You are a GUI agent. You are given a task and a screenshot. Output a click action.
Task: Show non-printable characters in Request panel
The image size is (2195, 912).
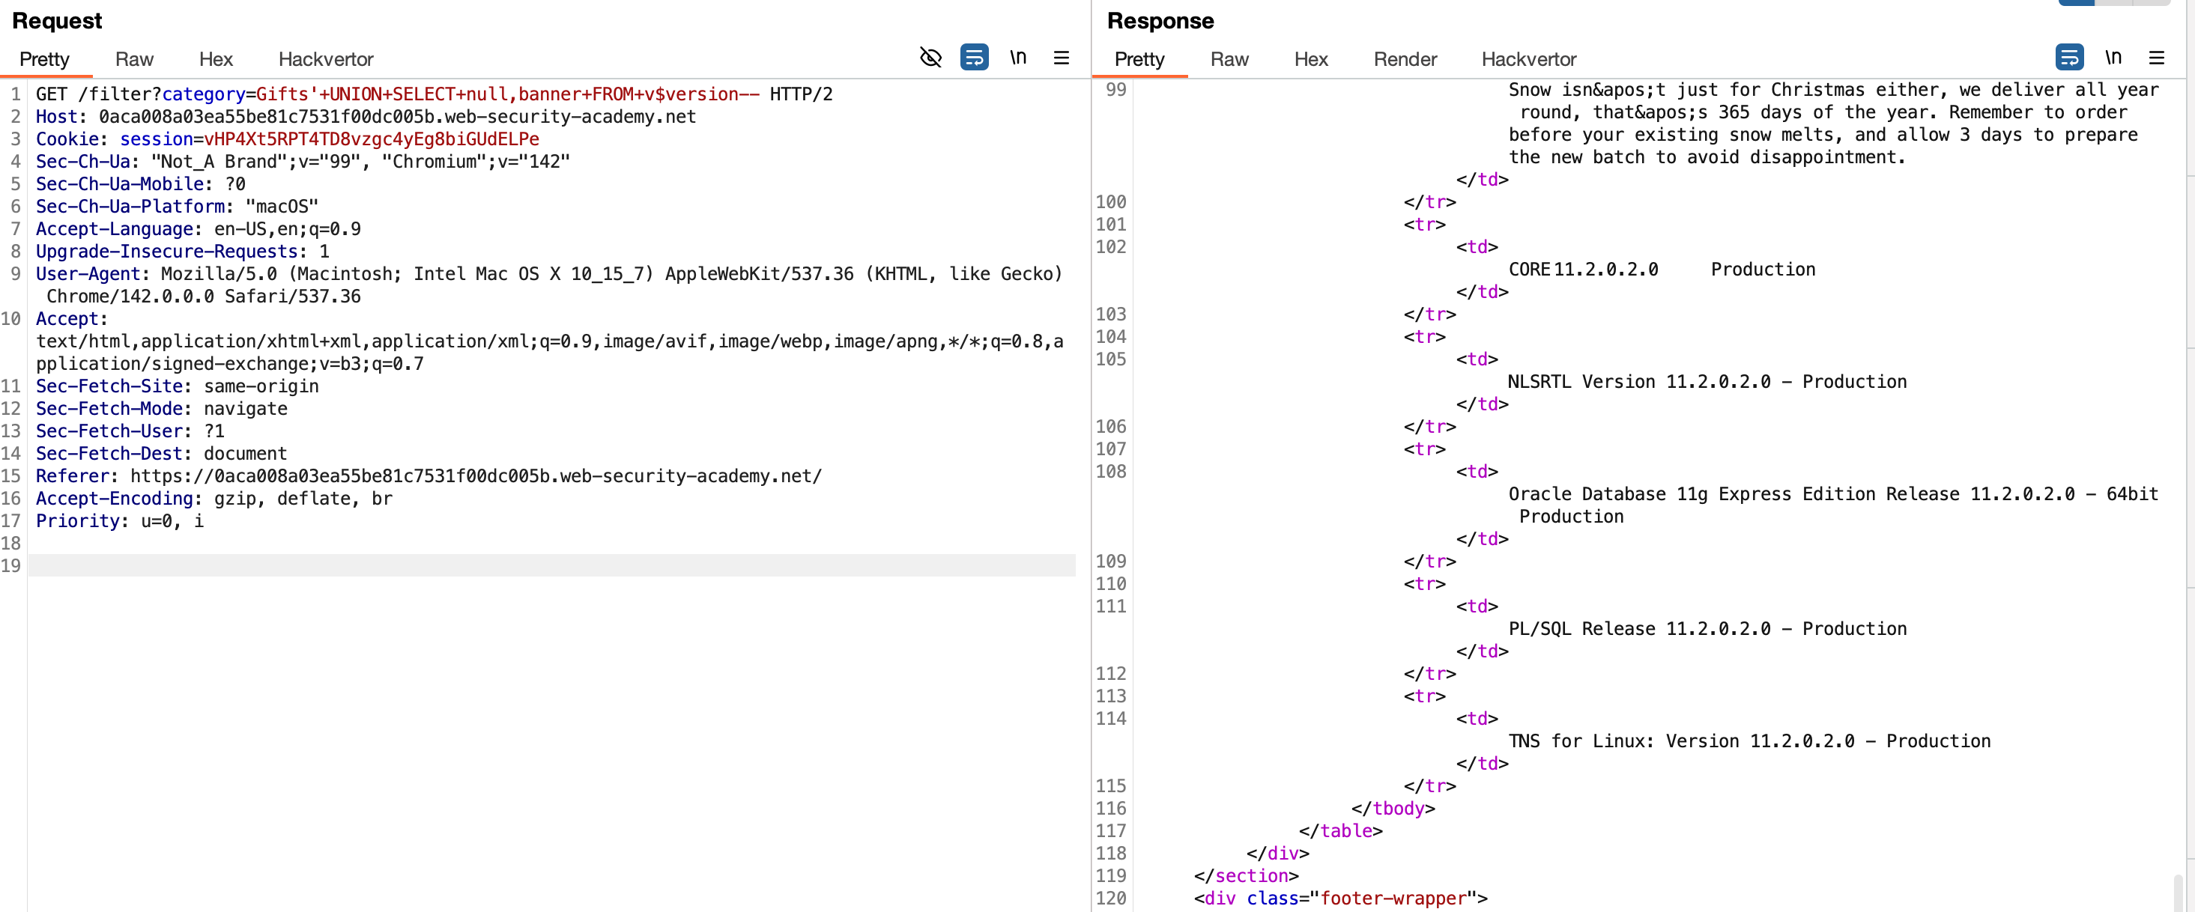coord(1017,58)
